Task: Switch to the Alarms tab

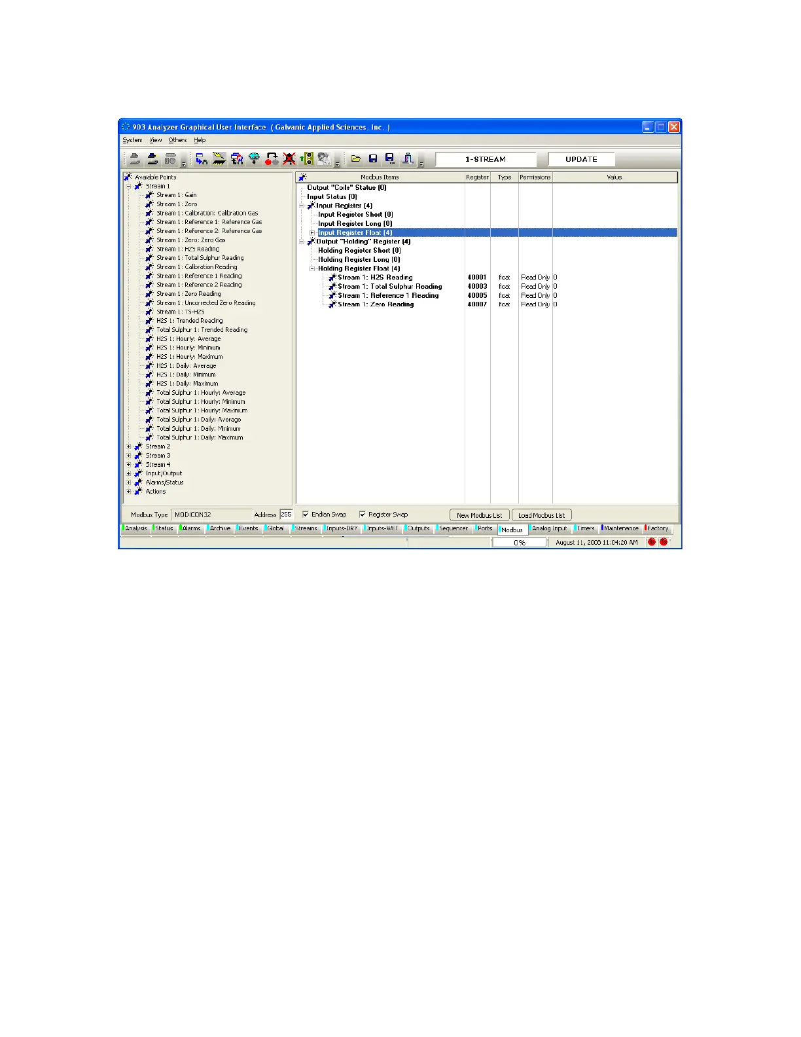Action: pyautogui.click(x=192, y=528)
